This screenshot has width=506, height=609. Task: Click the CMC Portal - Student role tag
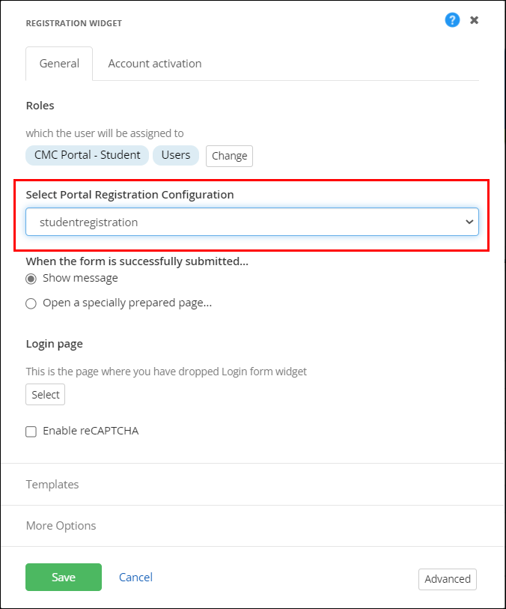point(88,155)
